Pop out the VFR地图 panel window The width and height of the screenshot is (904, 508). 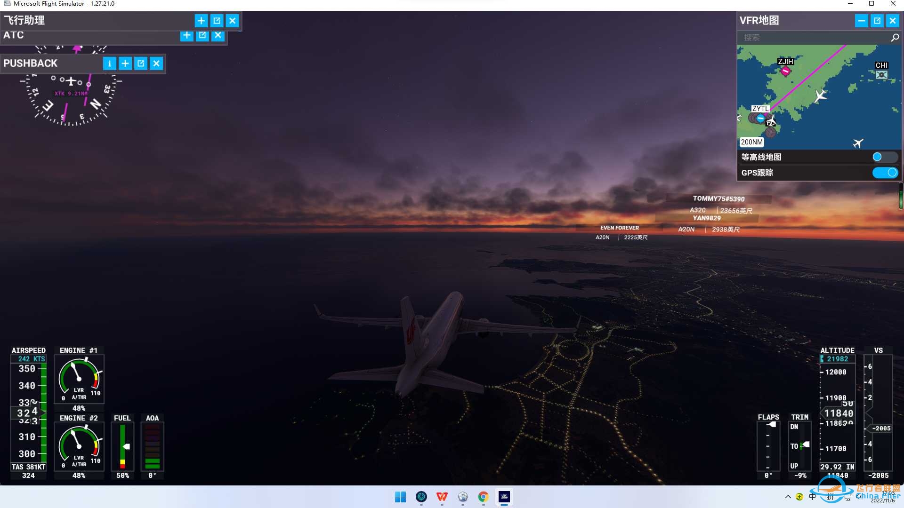877,21
